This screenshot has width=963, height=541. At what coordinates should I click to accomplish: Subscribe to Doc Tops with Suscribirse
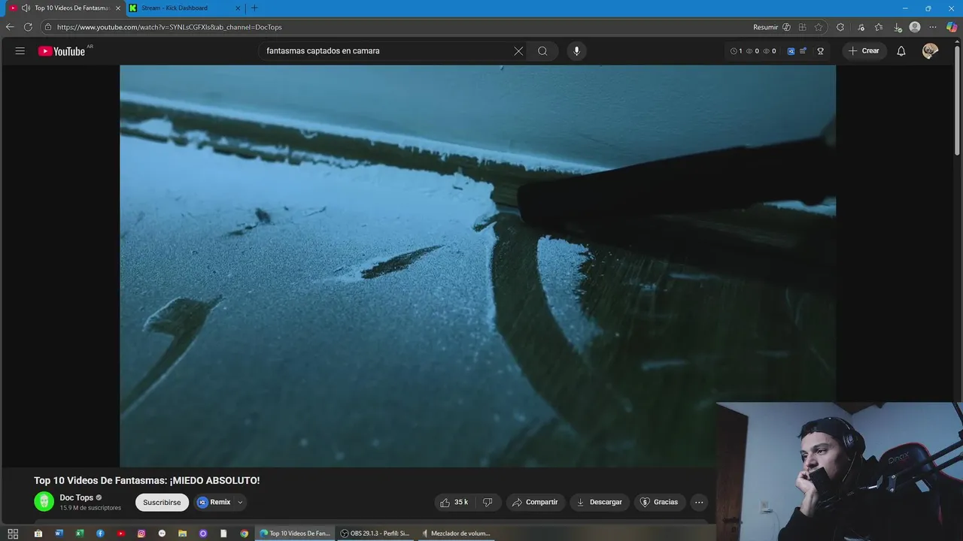pyautogui.click(x=162, y=502)
